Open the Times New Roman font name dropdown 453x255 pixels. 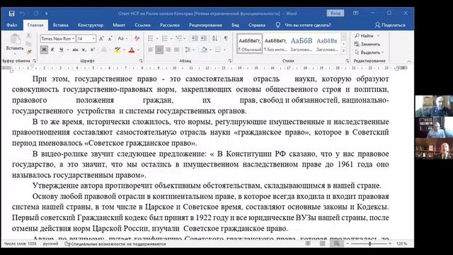coord(73,38)
